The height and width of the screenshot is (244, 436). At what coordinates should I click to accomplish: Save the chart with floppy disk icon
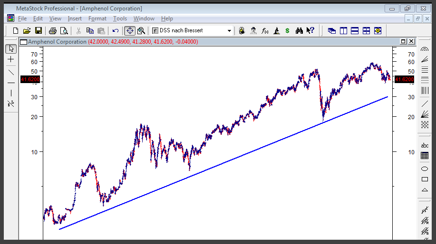[x=39, y=30]
